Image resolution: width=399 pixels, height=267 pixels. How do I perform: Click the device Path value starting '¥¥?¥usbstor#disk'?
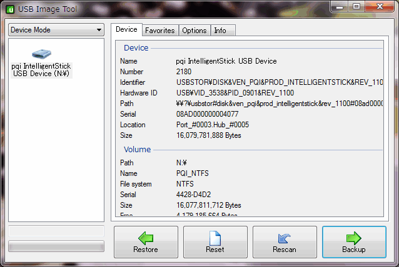tap(280, 104)
